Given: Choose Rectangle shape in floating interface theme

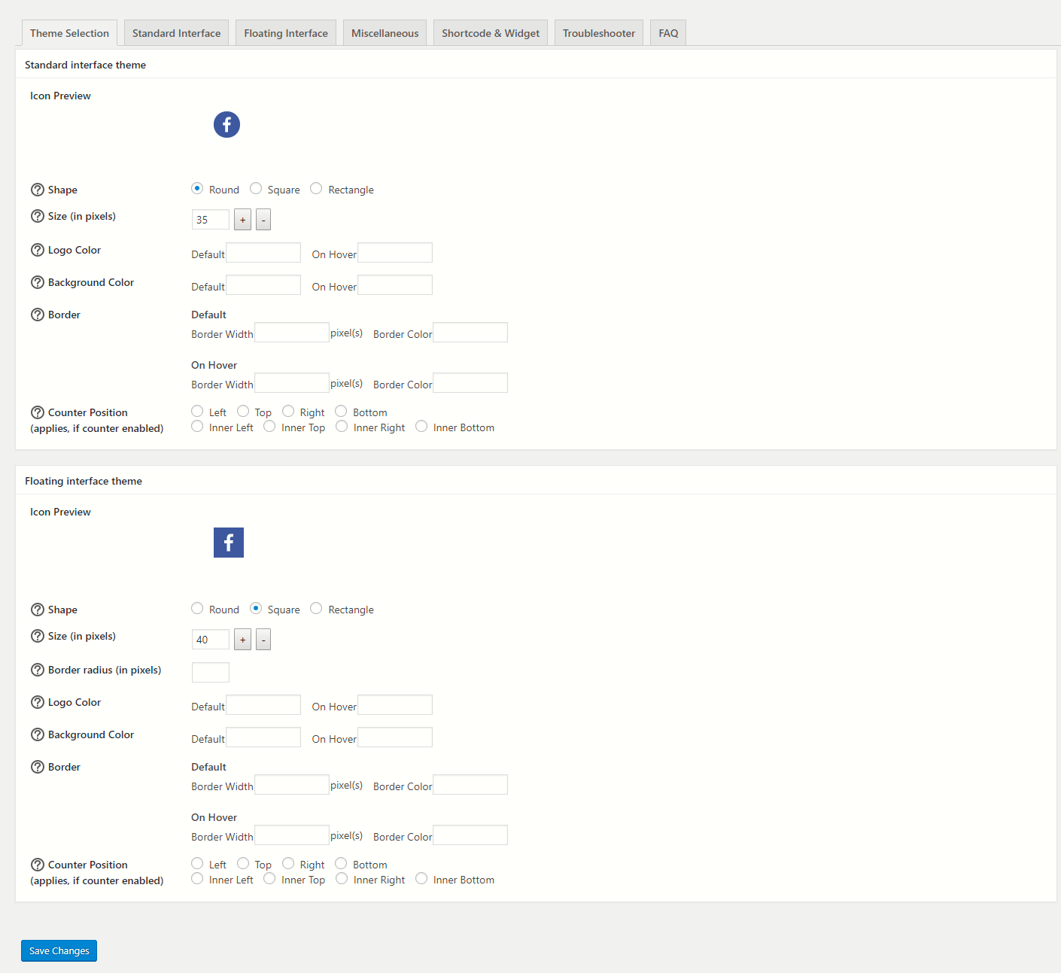Looking at the screenshot, I should (x=316, y=608).
